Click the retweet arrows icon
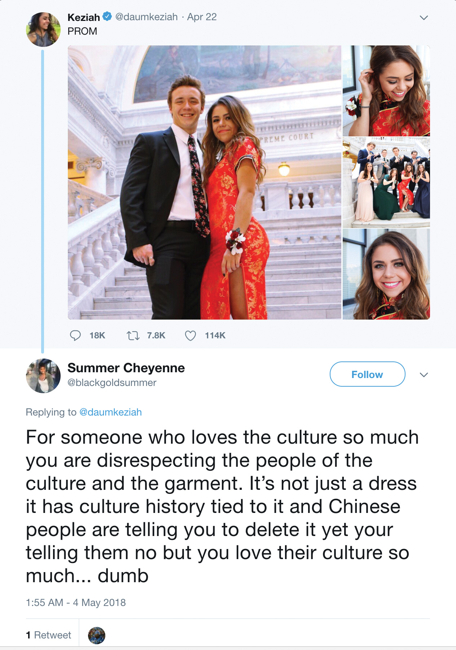Viewport: 456px width, 650px height. point(133,336)
